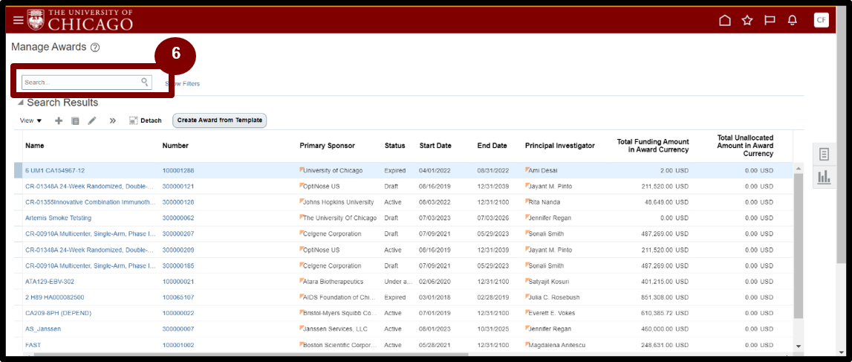Click the vertical scrollbar thumb

click(x=798, y=246)
